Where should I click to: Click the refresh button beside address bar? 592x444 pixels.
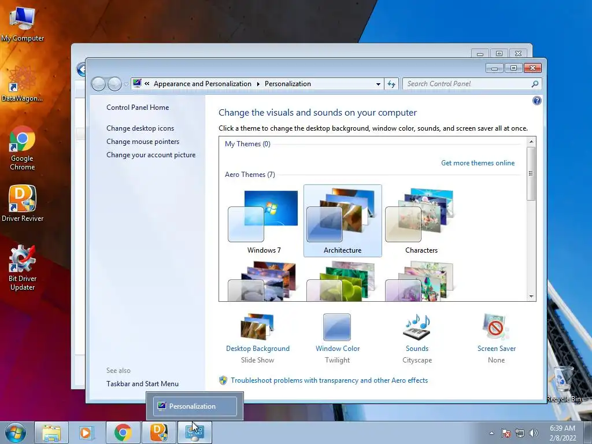coord(391,84)
